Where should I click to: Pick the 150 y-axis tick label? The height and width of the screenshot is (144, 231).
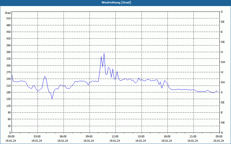9,99
